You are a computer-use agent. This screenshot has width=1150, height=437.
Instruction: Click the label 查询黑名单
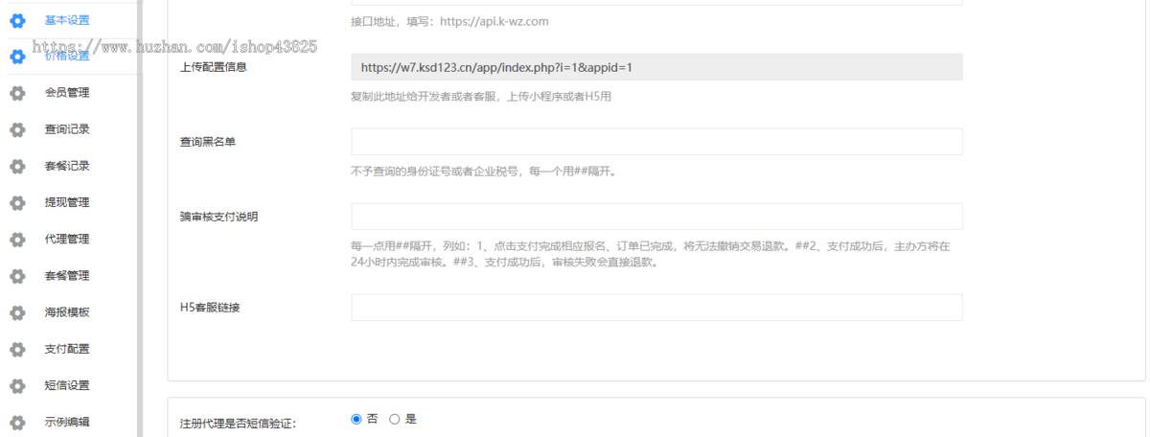pos(208,142)
